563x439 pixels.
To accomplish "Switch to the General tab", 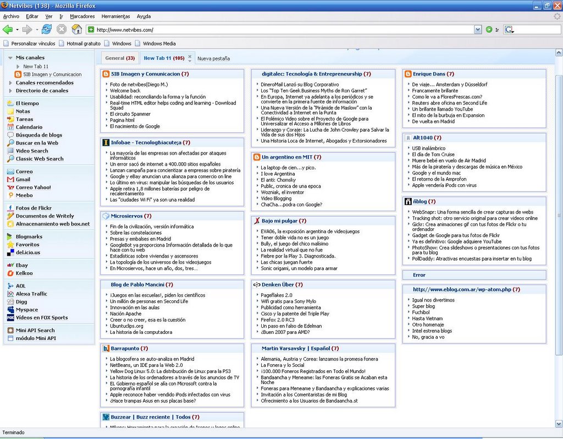I will point(120,58).
